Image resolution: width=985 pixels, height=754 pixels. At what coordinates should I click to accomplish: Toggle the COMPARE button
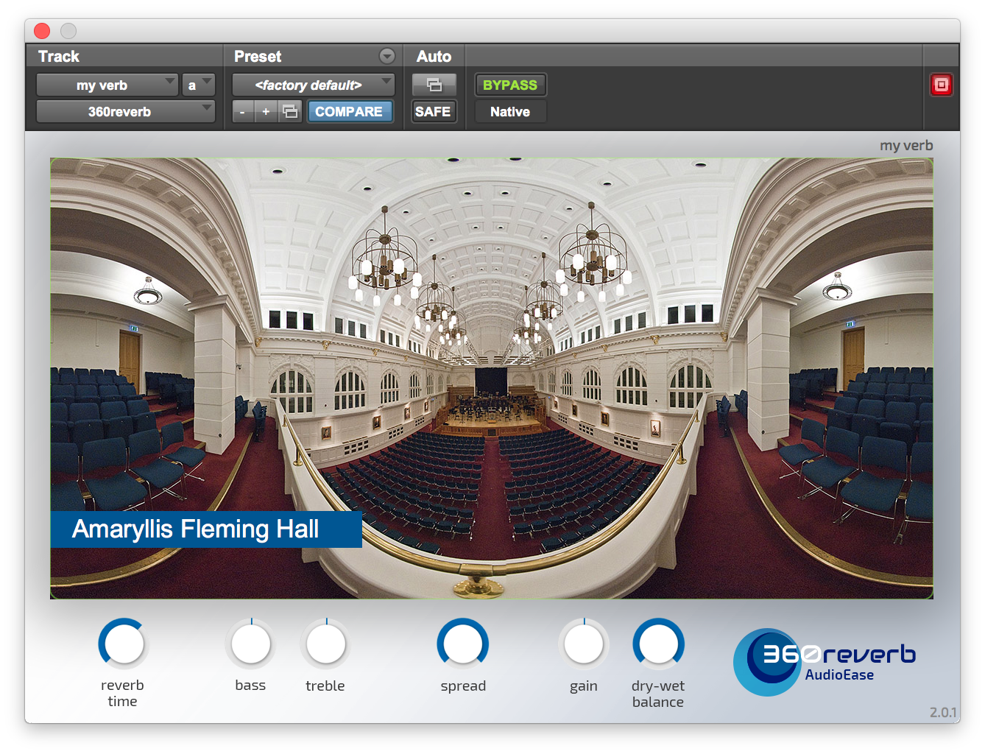coord(349,112)
